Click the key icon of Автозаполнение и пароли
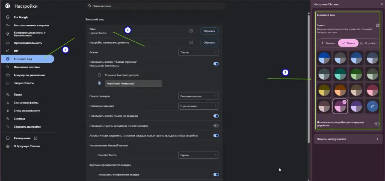The width and height of the screenshot is (385, 181). click(x=8, y=25)
